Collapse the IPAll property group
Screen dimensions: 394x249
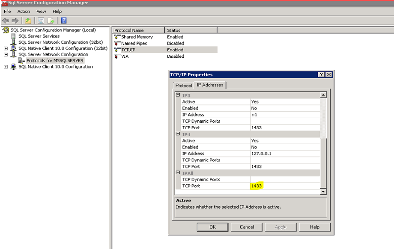point(178,173)
